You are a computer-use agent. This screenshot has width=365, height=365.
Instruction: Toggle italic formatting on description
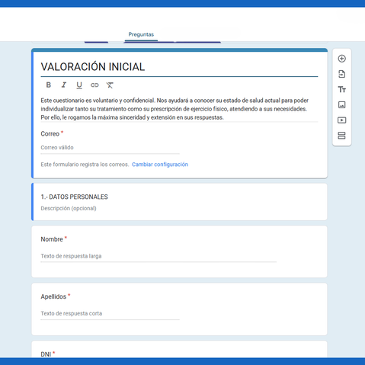64,85
